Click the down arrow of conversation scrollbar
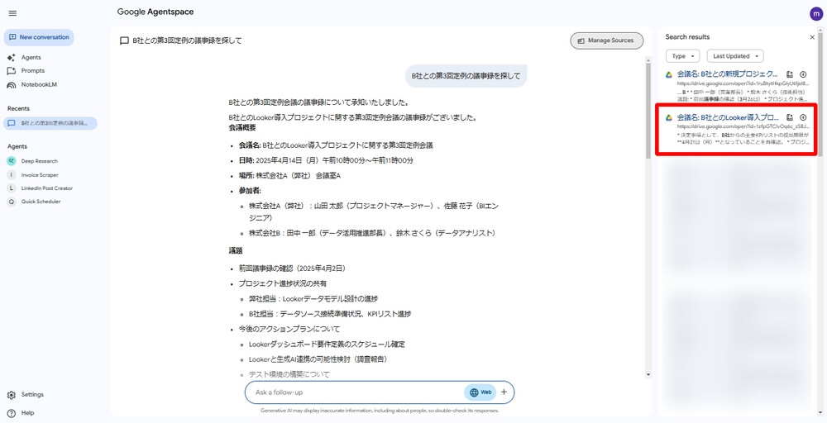 648,374
